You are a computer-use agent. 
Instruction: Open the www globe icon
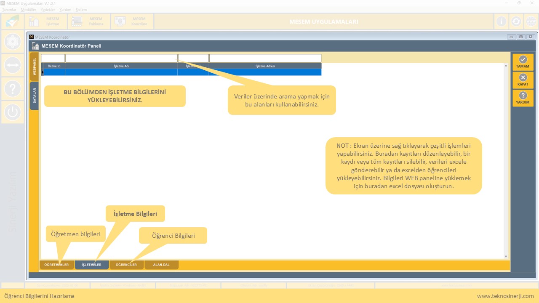click(531, 21)
